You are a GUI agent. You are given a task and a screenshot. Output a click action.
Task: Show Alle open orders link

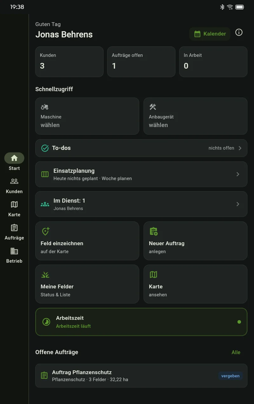point(236,352)
